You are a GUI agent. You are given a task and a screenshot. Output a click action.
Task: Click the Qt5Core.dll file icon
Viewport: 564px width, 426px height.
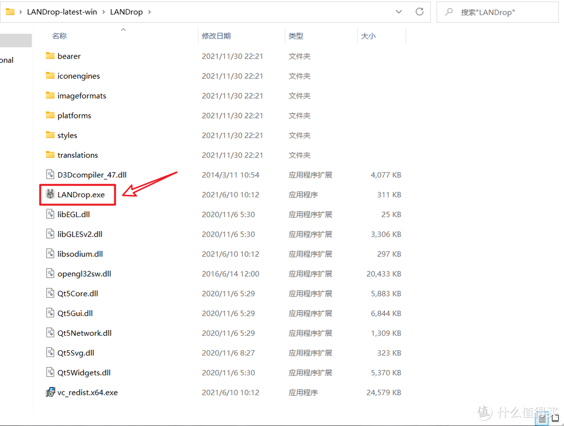(x=50, y=293)
